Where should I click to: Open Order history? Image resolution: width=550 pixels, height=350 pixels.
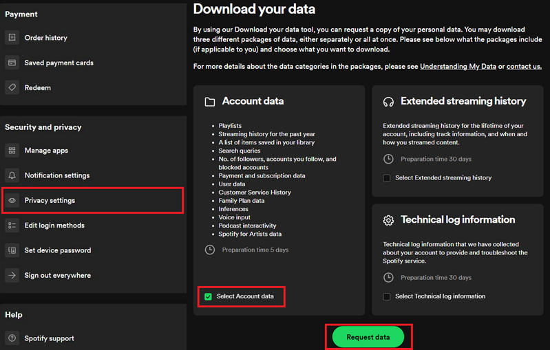coord(45,38)
